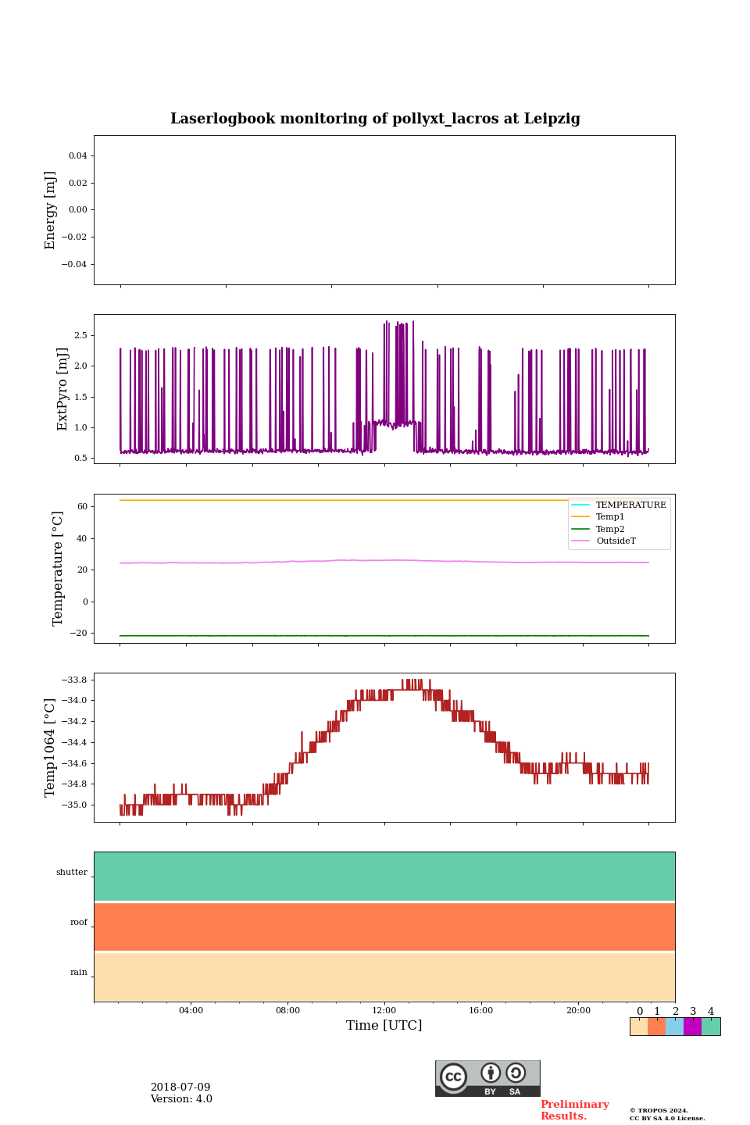Click the −33.8 tick on Temp1064 axis
Viewport: 750px width, 1125px height.
click(75, 680)
